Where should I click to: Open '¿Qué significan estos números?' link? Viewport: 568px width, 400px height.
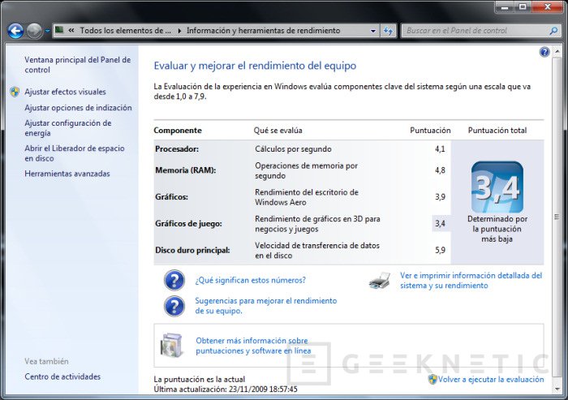coord(250,280)
